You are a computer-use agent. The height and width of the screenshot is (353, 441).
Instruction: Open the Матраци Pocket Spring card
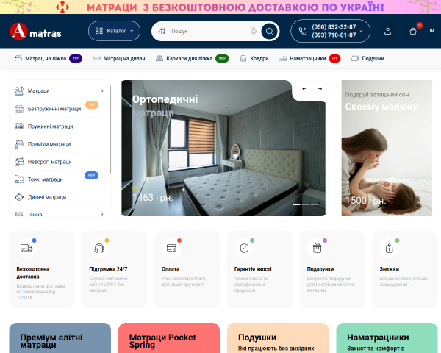click(x=169, y=338)
